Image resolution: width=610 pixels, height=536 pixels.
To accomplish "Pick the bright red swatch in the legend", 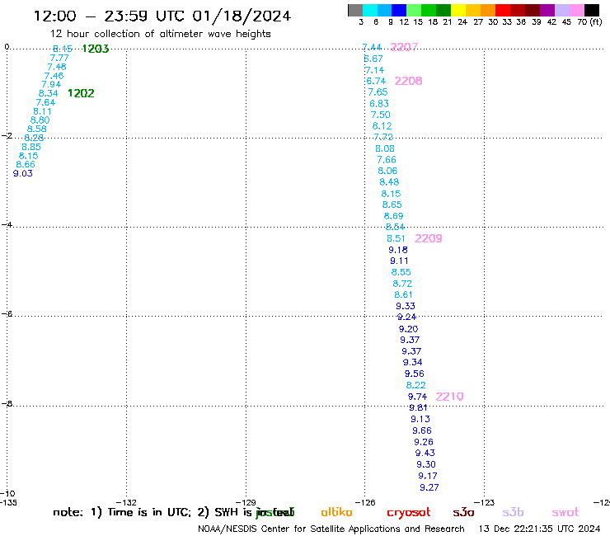I will pos(503,10).
